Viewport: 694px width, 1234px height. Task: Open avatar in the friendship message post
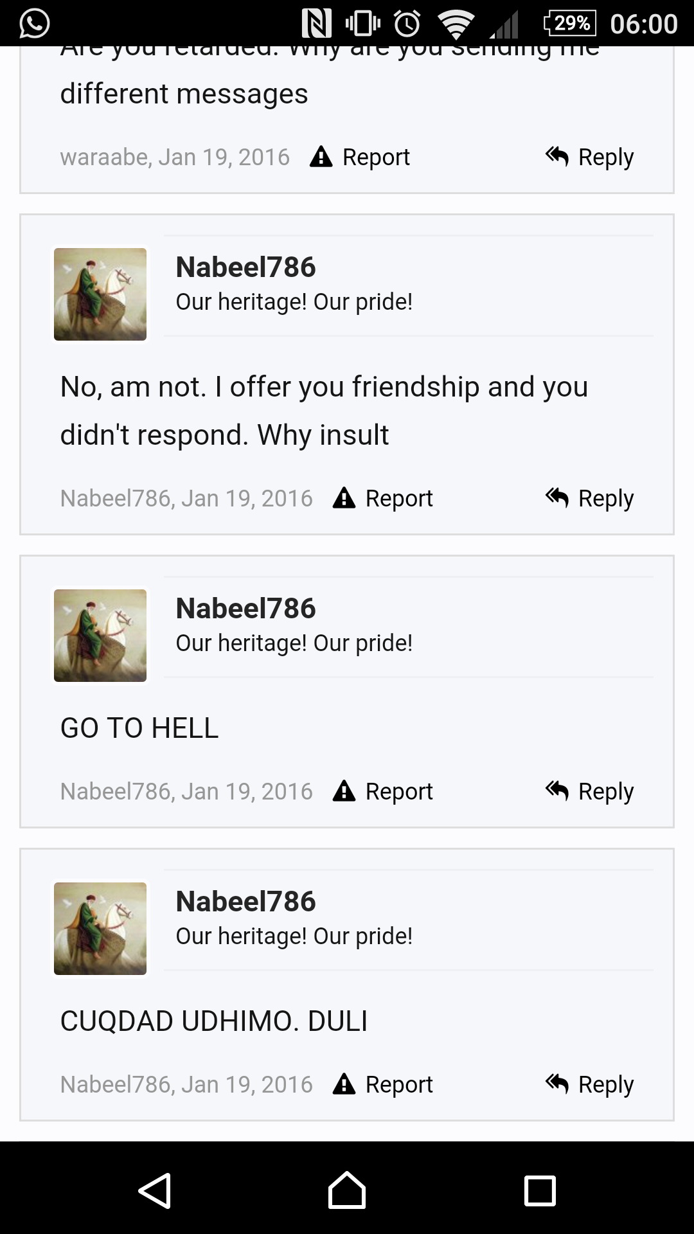pos(100,294)
